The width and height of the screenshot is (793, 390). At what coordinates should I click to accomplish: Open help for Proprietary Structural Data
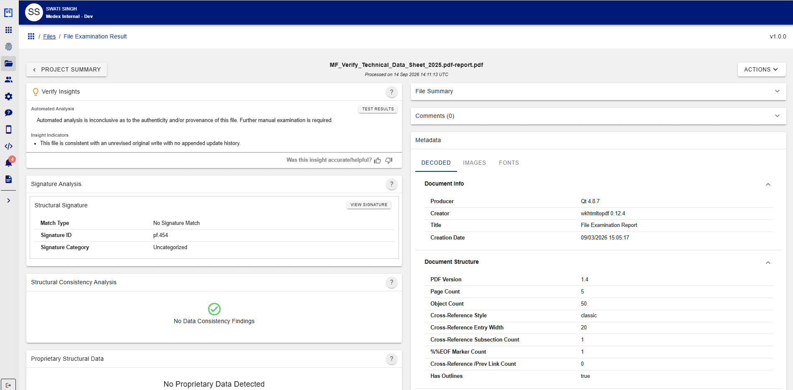pyautogui.click(x=391, y=359)
